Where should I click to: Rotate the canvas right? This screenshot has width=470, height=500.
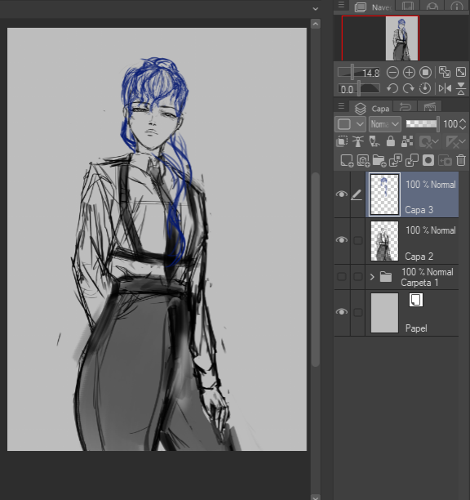(409, 88)
